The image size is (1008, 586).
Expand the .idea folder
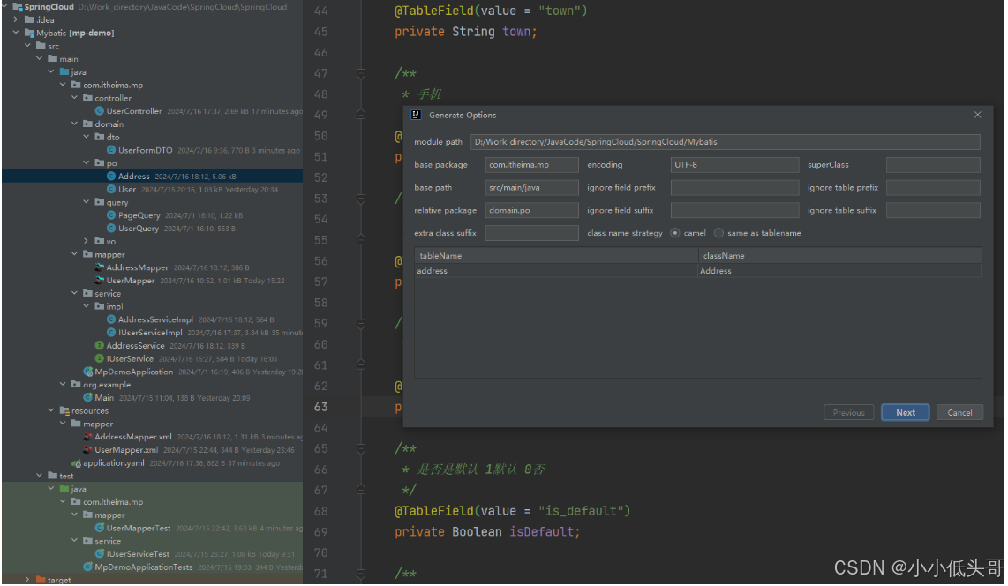pos(17,19)
